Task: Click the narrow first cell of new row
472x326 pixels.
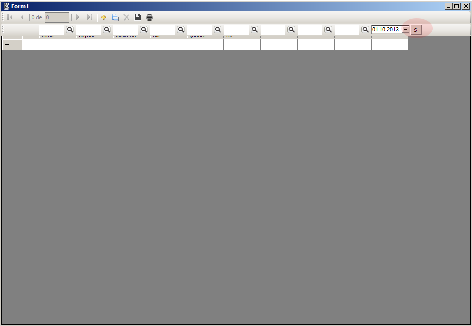Action: [x=31, y=45]
